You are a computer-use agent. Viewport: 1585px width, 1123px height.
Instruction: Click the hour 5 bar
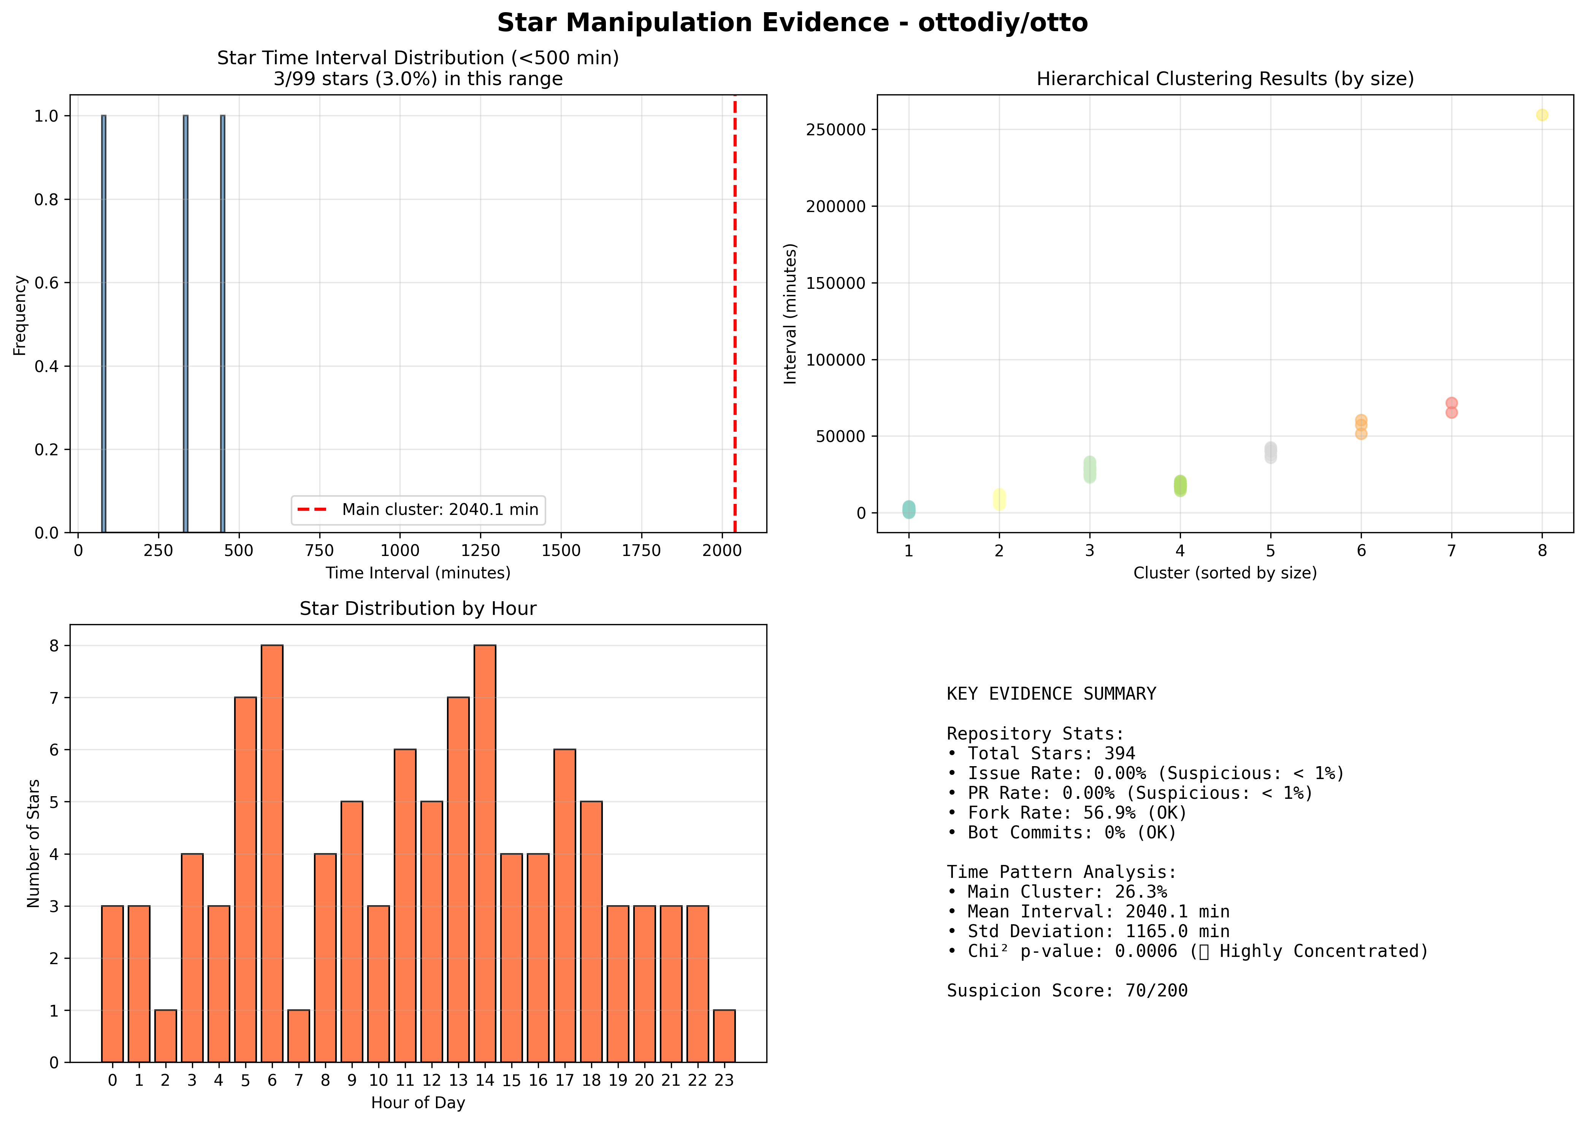click(246, 880)
